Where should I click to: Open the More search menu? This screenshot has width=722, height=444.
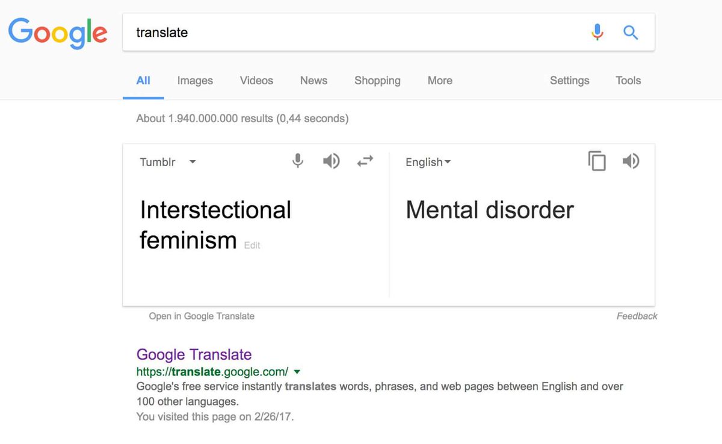point(440,81)
